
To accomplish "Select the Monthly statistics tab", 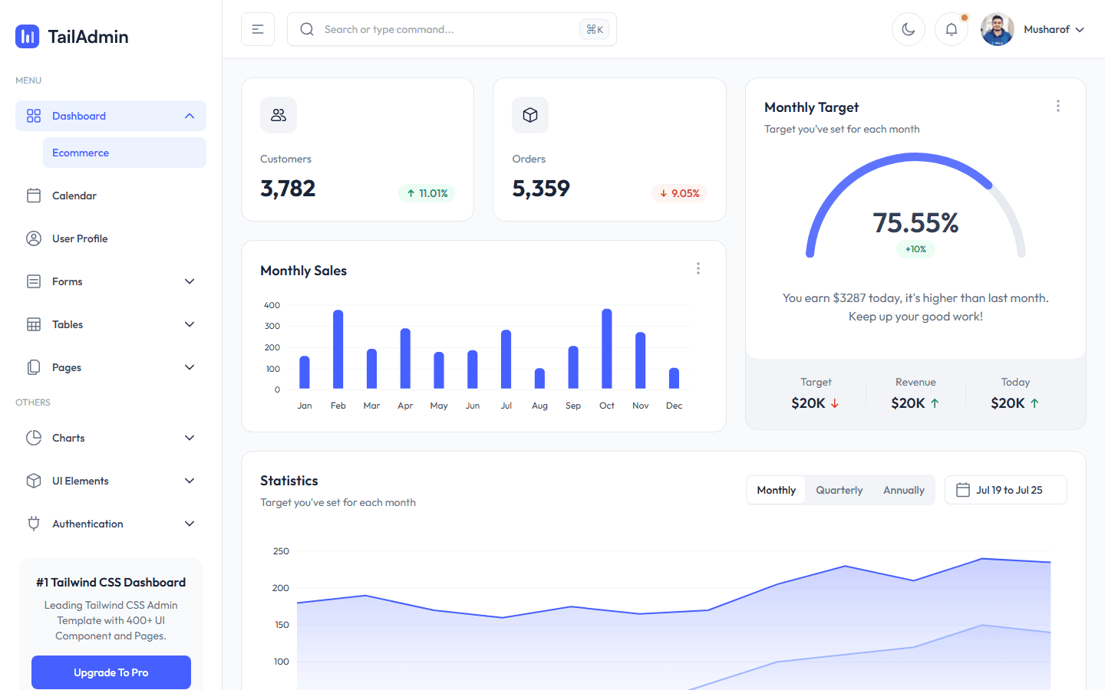I will tap(777, 490).
